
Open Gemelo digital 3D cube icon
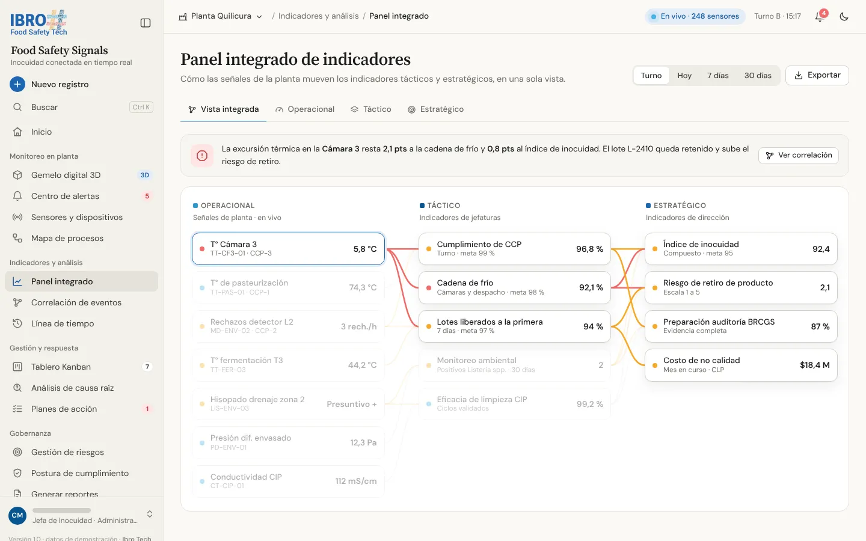(17, 175)
